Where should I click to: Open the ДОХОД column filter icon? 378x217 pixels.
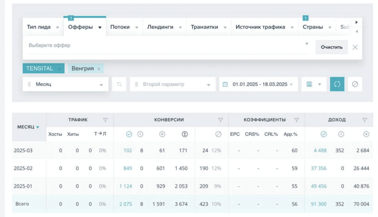click(364, 120)
